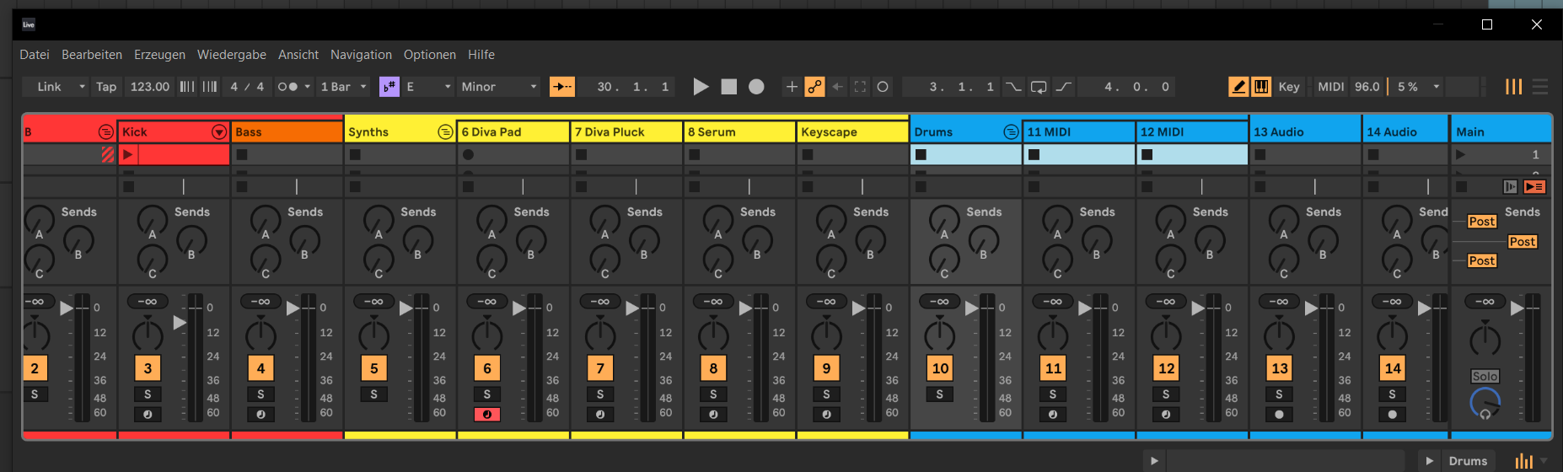Open the metronome settings dropdown
Image resolution: width=1563 pixels, height=472 pixels.
pos(308,87)
